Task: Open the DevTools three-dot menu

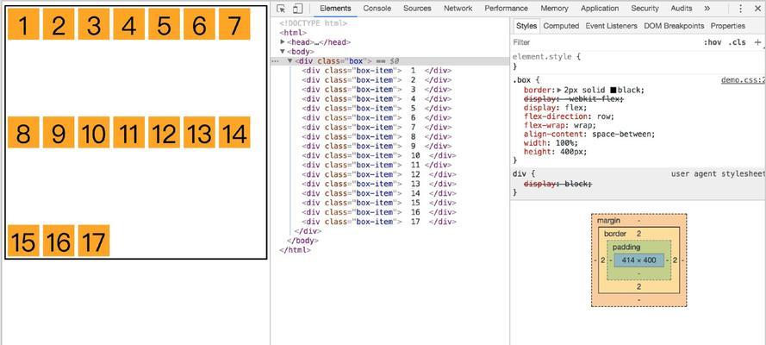Action: (741, 9)
